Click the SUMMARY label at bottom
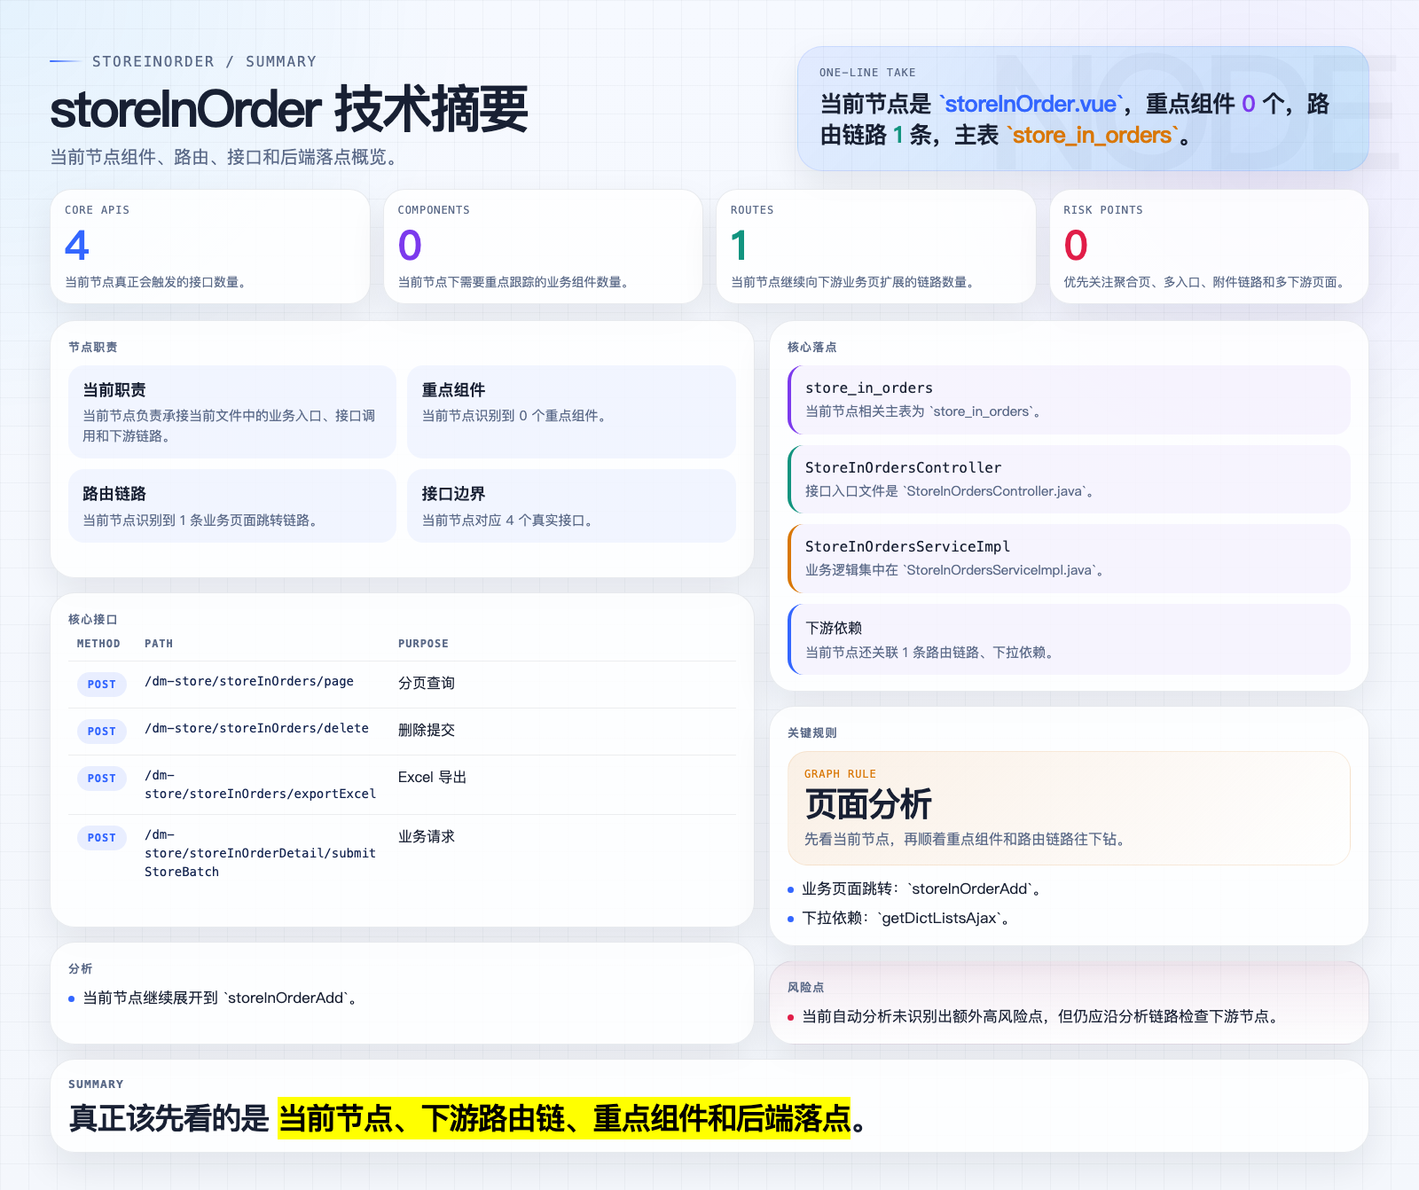This screenshot has height=1190, width=1419. pyautogui.click(x=96, y=1084)
